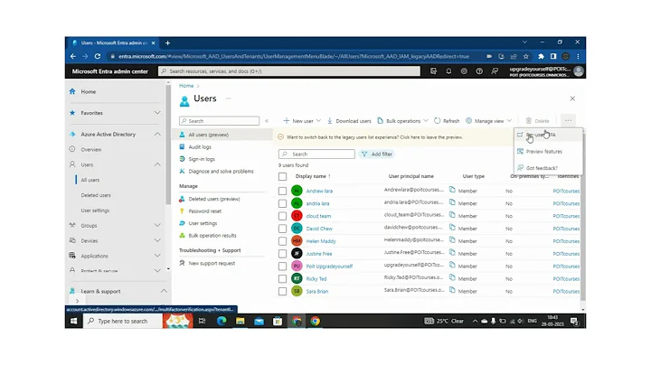This screenshot has width=651, height=365.
Task: Check the box for Helen Maddy
Action: [282, 241]
